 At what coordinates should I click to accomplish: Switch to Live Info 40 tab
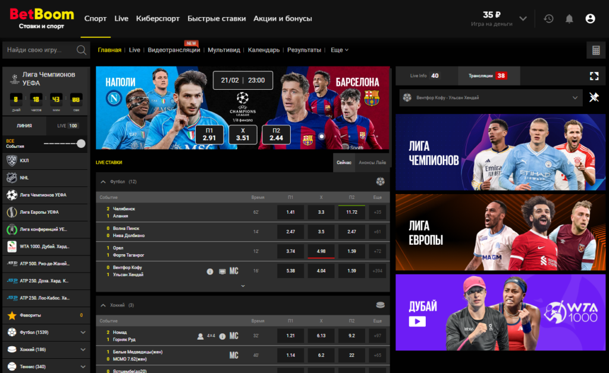pos(426,76)
